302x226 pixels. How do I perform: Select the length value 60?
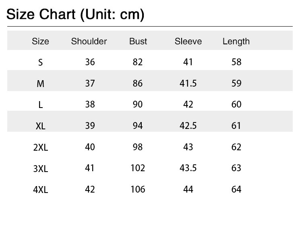236,104
